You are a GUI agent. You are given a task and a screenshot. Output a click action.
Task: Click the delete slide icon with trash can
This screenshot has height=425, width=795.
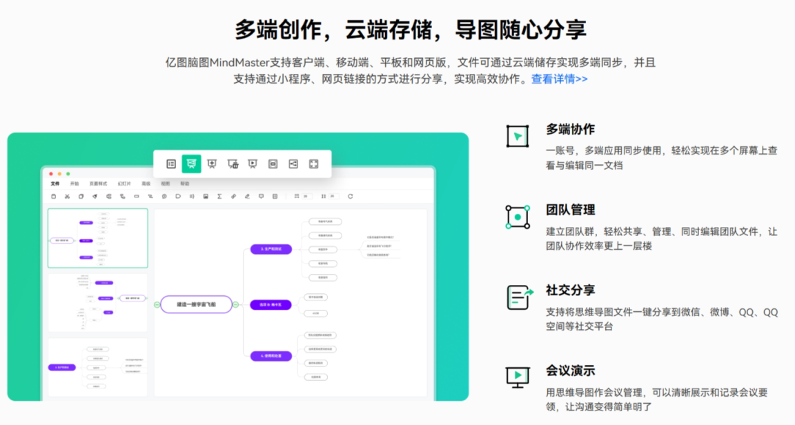[x=233, y=164]
